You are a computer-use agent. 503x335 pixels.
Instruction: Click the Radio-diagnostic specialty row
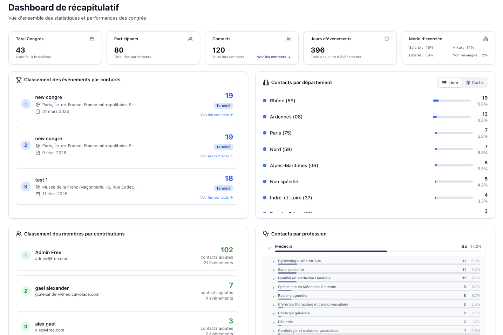(x=376, y=296)
